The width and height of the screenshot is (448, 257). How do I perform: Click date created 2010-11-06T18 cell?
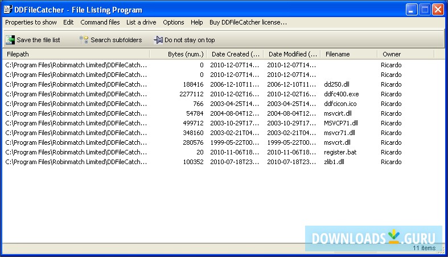tap(235, 152)
